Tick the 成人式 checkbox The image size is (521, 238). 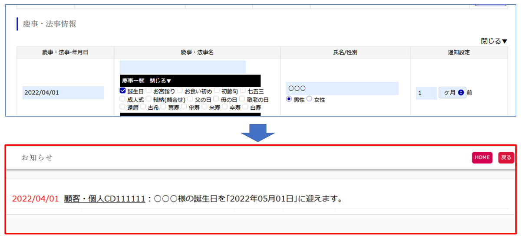pyautogui.click(x=123, y=99)
